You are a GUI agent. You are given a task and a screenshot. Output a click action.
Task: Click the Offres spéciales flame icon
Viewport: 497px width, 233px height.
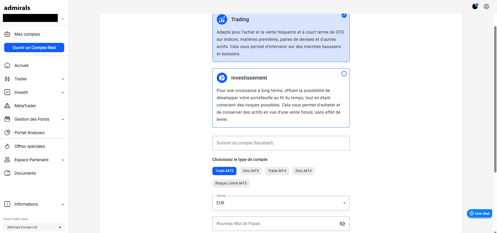(7, 146)
